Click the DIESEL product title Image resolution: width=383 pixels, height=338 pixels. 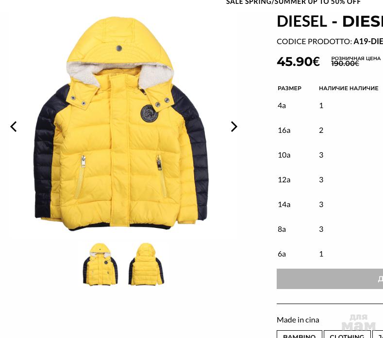[330, 21]
